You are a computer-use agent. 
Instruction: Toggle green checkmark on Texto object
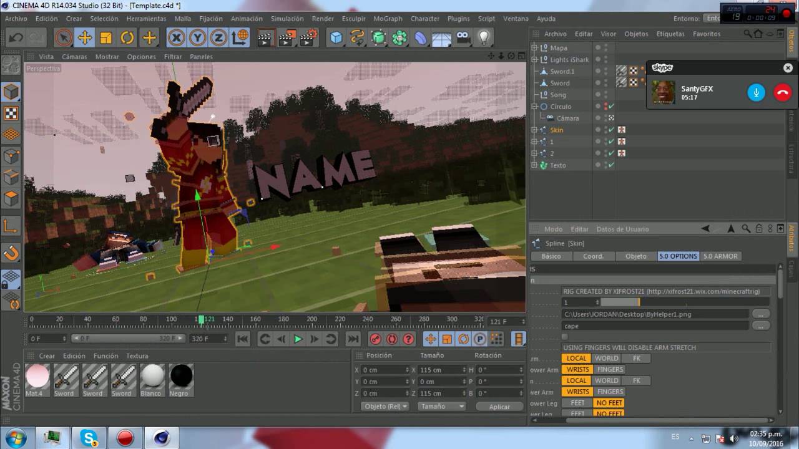(x=611, y=165)
